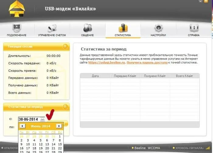
Task: Select day 12 in the calendar
Action: [41, 144]
